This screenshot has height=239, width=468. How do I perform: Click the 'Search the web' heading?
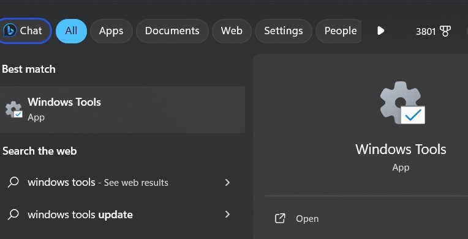(x=39, y=151)
